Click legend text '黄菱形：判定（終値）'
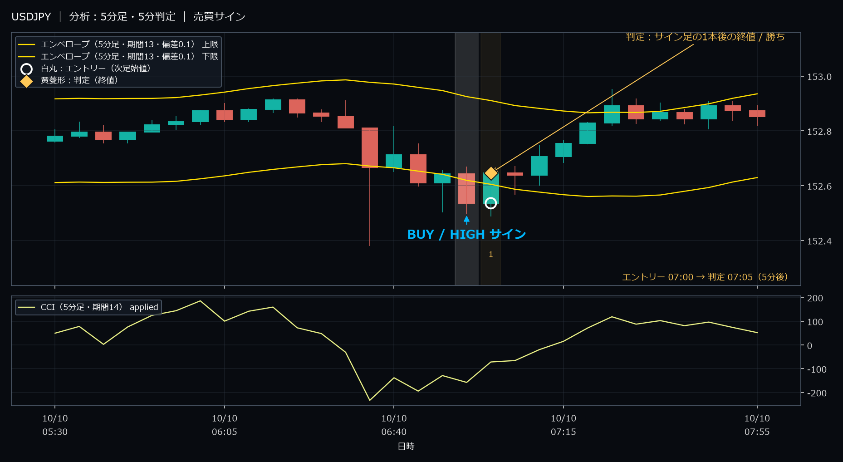 click(x=79, y=80)
